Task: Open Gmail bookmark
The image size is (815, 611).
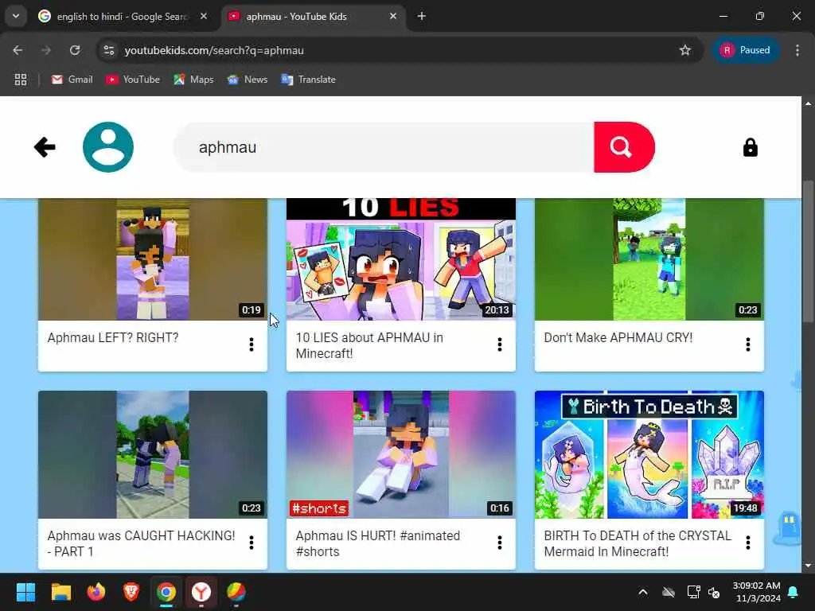Action: click(x=72, y=80)
